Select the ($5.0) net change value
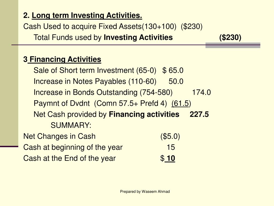Screen dimensions: 274x206 170,137
